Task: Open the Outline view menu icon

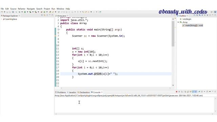Action: tap(210, 15)
